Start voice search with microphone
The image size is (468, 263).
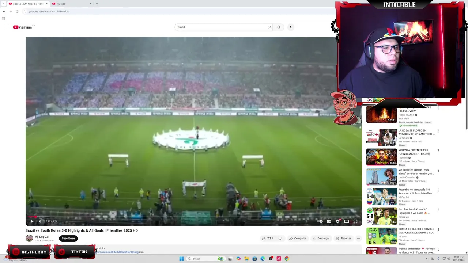tap(291, 27)
